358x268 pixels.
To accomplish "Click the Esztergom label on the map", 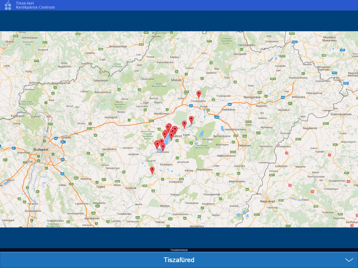I will pos(18,116).
